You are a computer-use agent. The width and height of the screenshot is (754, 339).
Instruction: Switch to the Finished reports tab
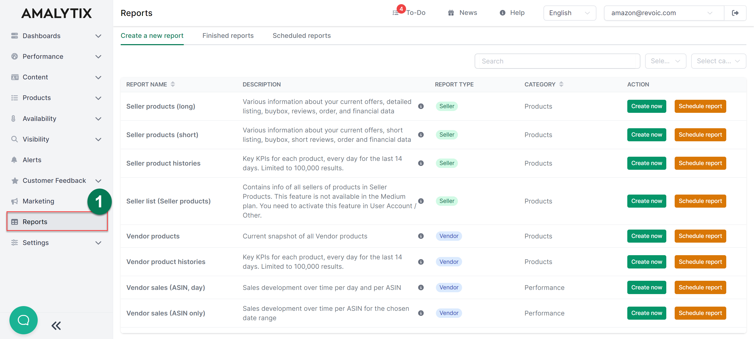pos(228,35)
